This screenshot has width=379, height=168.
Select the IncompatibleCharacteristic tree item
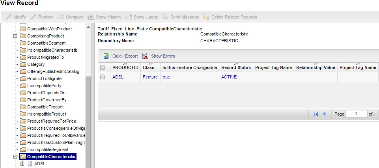pos(52,50)
